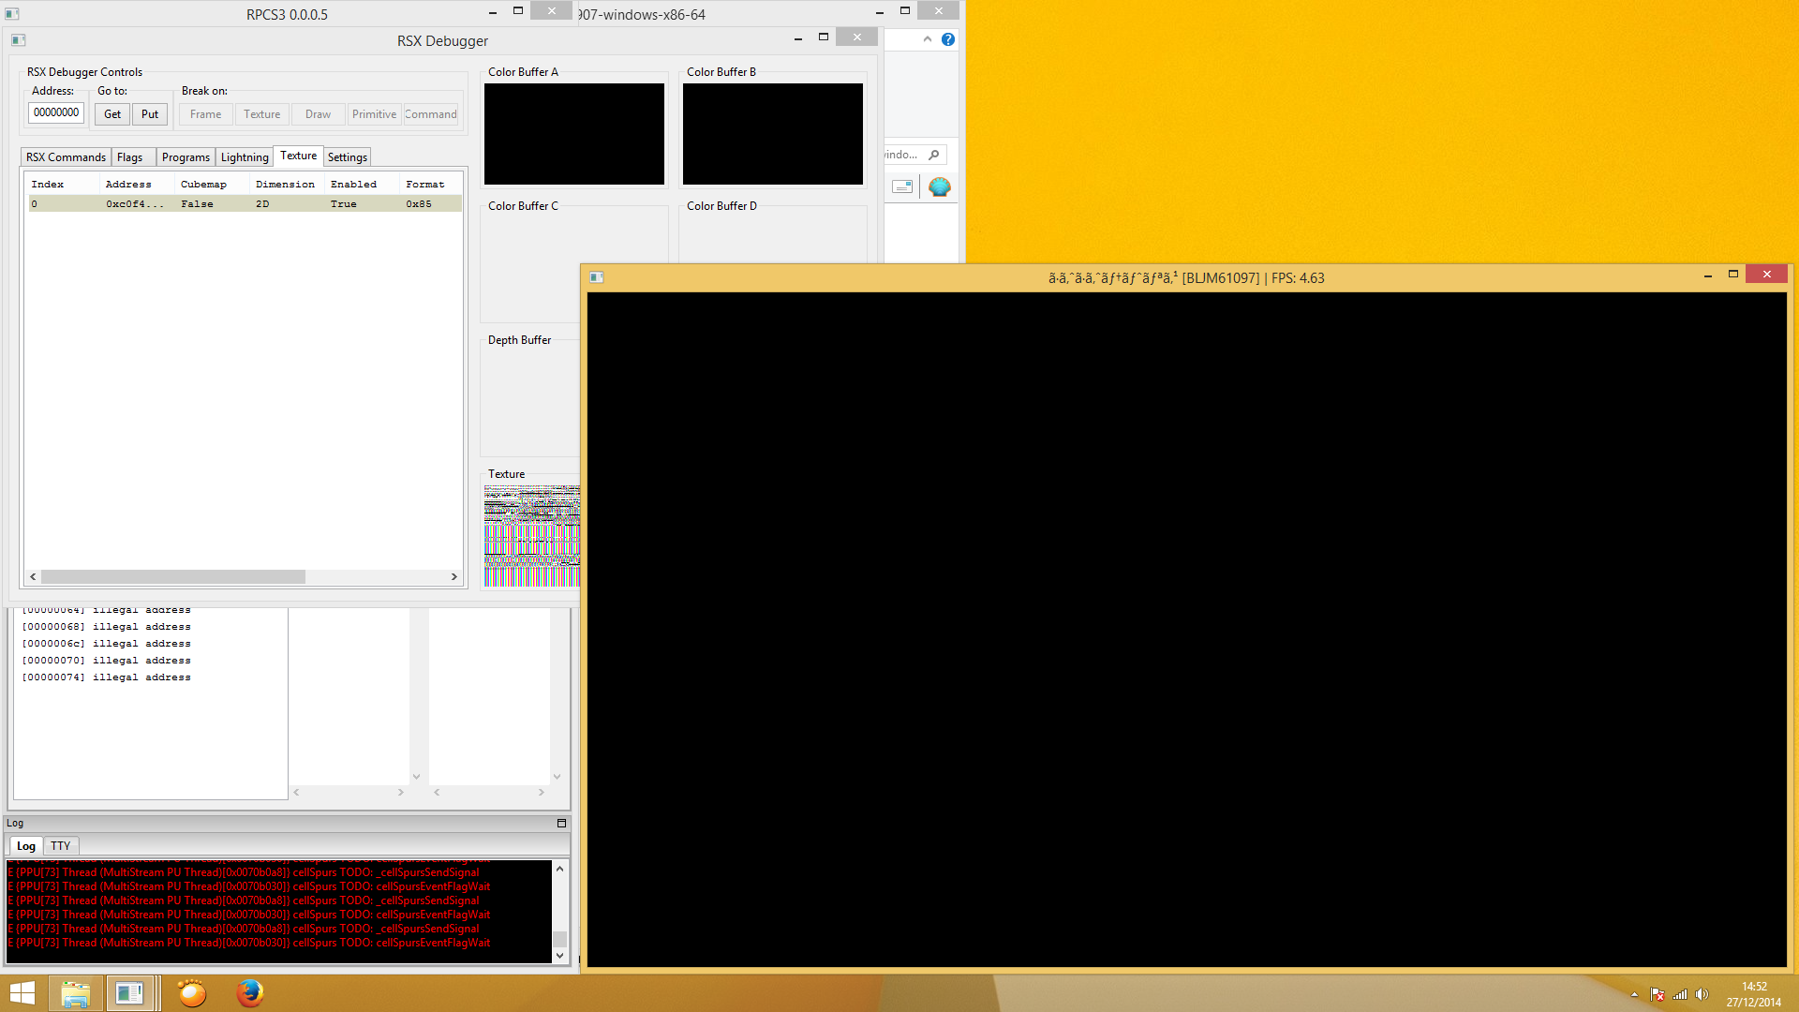Switch to the RSX Commands tab

pyautogui.click(x=66, y=157)
